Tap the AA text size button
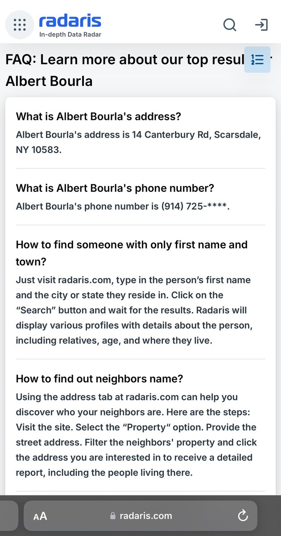281x536 pixels. (40, 516)
